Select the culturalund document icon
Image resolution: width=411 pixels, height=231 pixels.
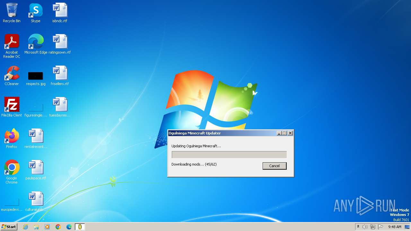[36, 201]
